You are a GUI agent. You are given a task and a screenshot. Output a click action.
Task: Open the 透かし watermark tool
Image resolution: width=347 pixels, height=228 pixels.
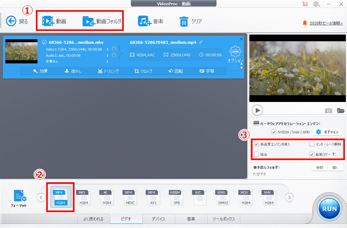tap(73, 71)
